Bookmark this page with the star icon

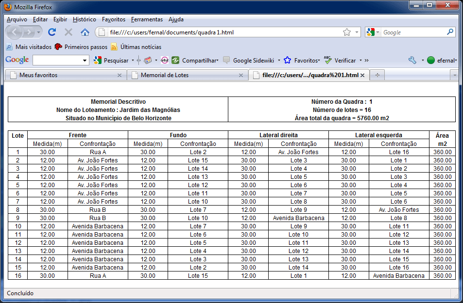(346, 32)
